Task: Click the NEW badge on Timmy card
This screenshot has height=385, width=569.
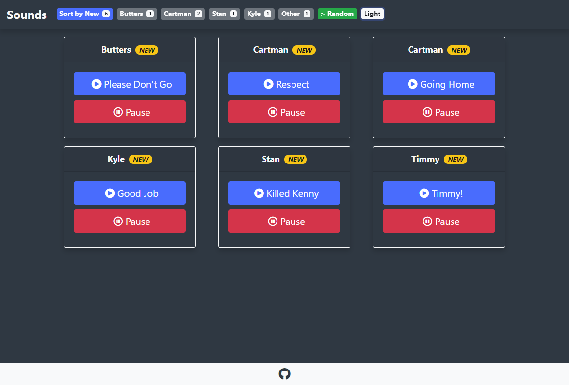Action: [x=455, y=160]
